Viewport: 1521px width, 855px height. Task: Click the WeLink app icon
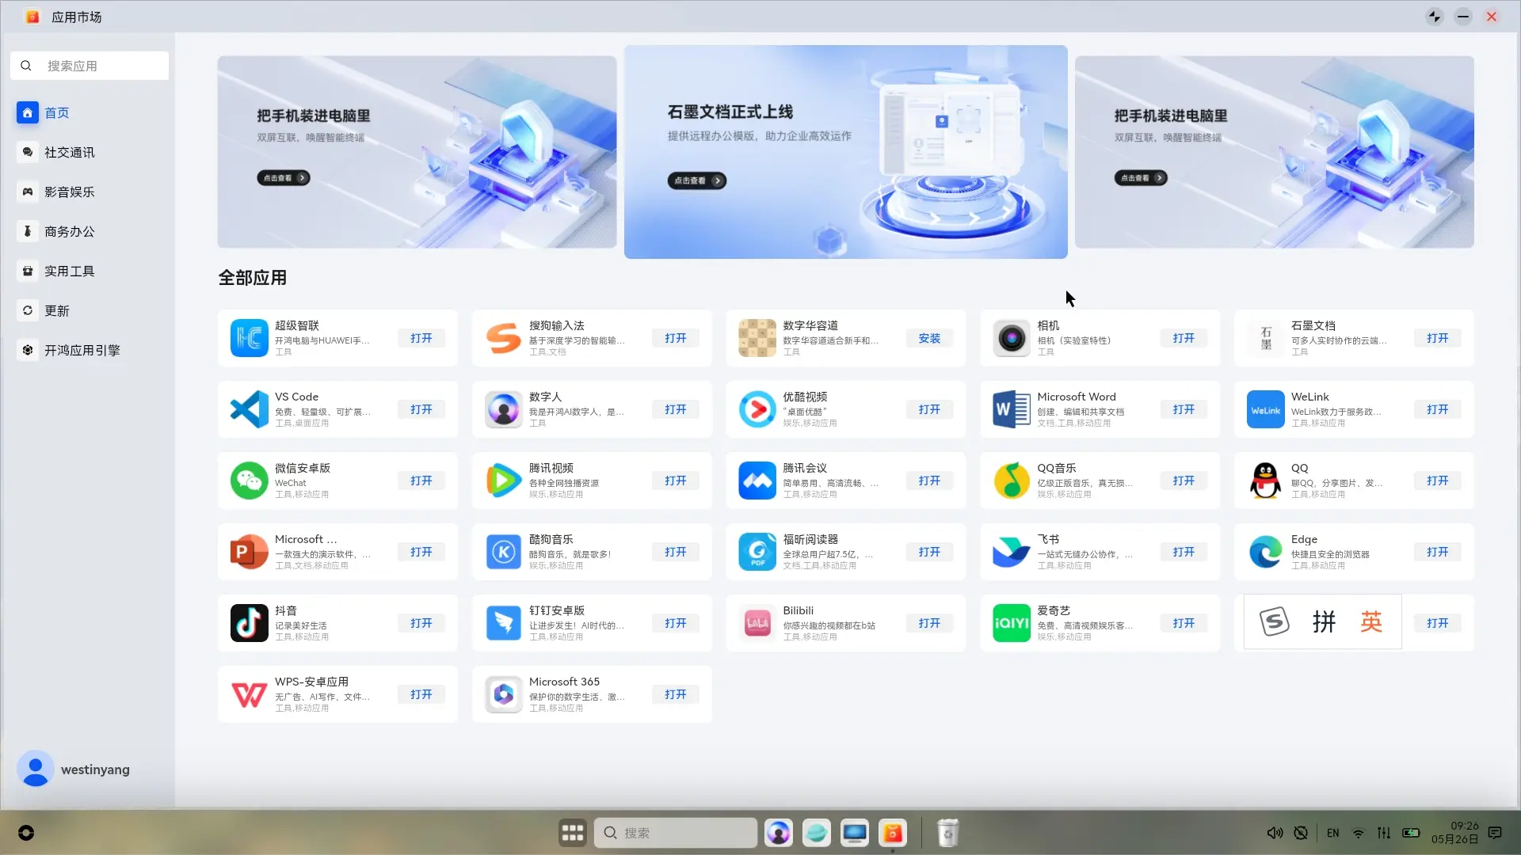tap(1265, 409)
